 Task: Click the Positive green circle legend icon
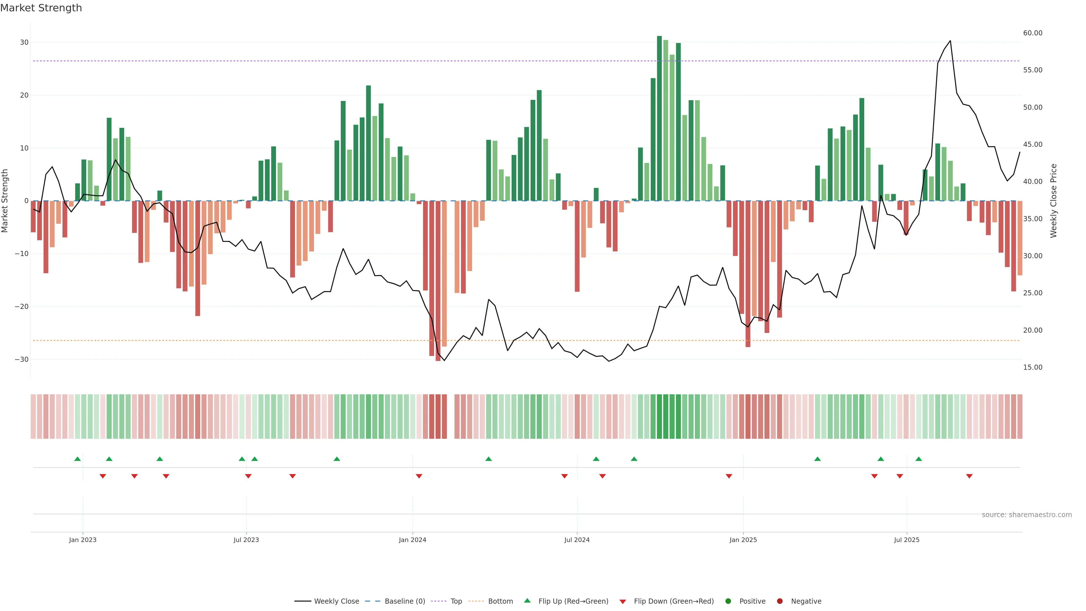pos(728,601)
